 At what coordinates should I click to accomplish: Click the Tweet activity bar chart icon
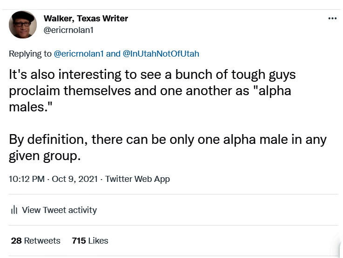[14, 210]
